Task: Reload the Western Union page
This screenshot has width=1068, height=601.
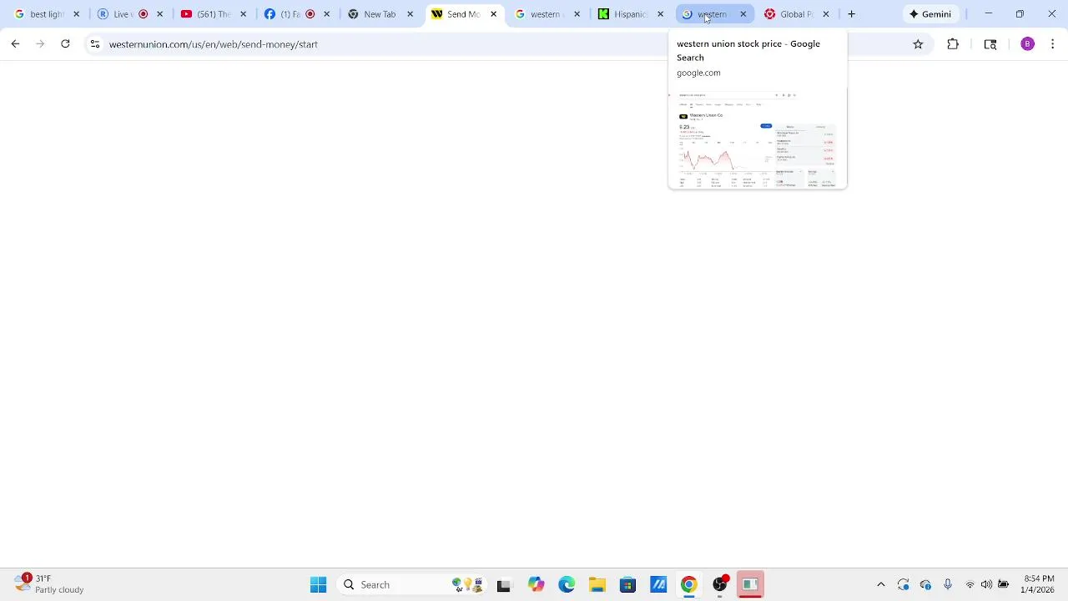Action: [x=65, y=44]
